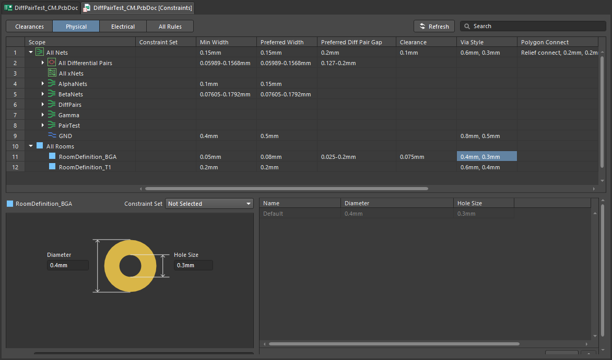Click the PCB document icon on first tab
The image size is (612, 360).
[8, 8]
